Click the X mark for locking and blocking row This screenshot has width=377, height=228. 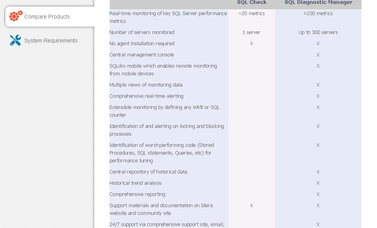click(x=318, y=126)
